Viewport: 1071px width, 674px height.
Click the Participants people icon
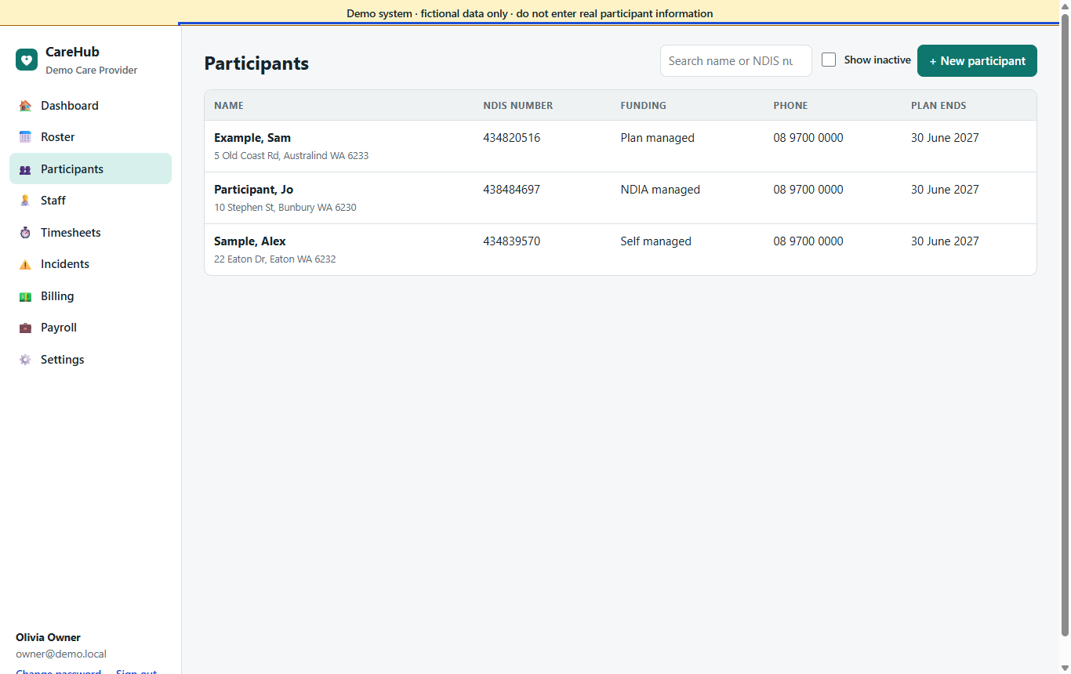(x=25, y=169)
